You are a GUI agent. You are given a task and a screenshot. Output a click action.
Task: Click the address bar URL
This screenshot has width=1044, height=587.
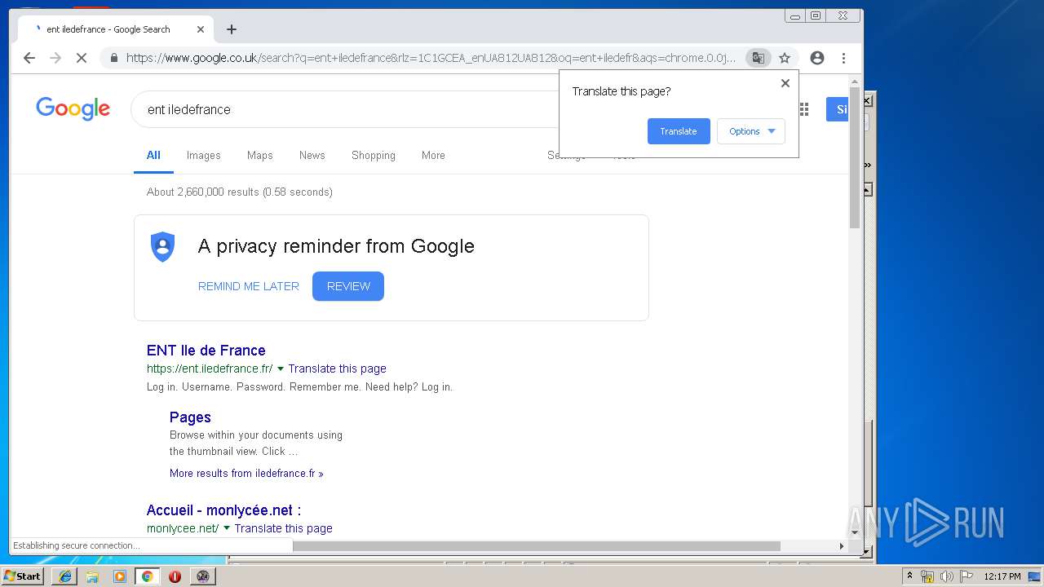[431, 58]
